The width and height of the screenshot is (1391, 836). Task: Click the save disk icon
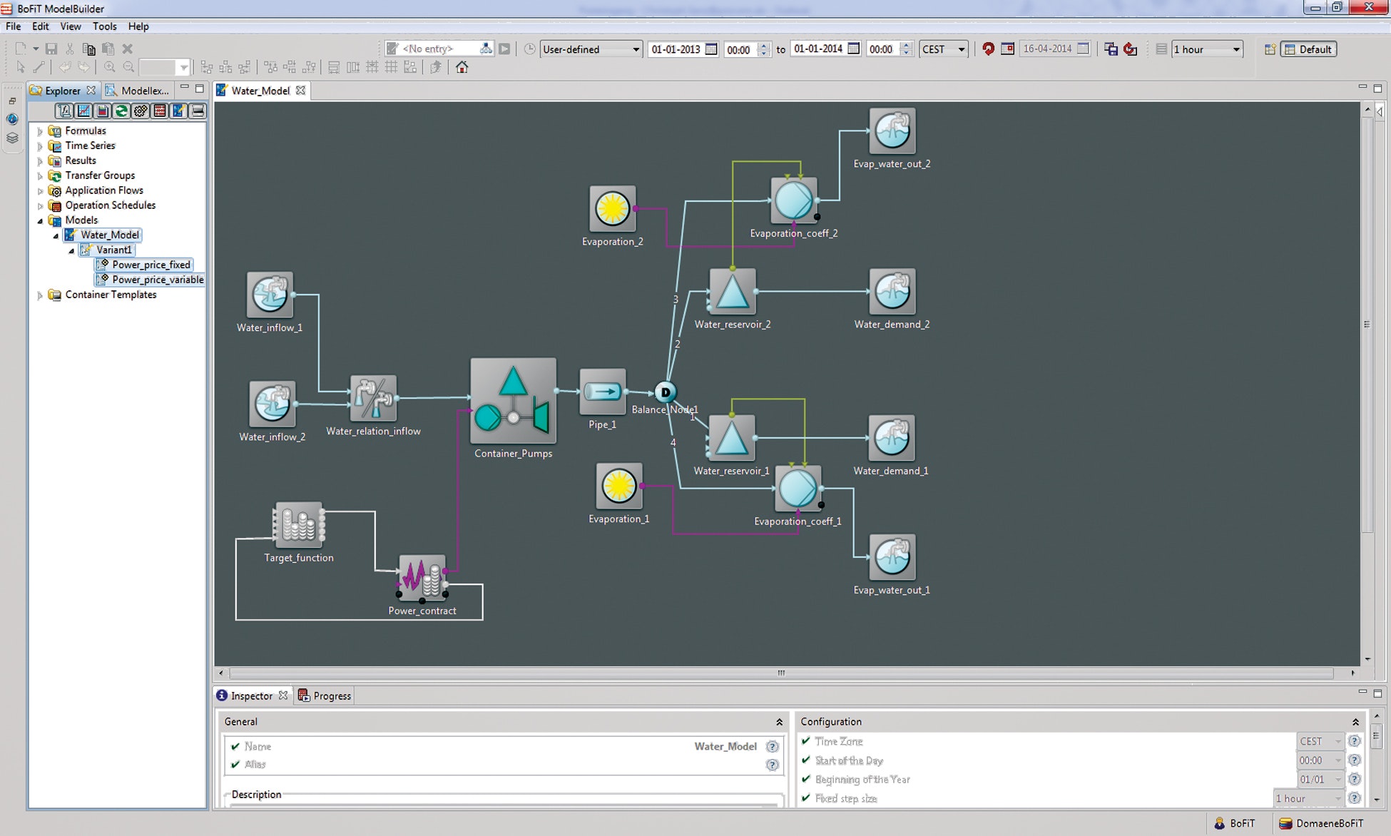[x=51, y=49]
